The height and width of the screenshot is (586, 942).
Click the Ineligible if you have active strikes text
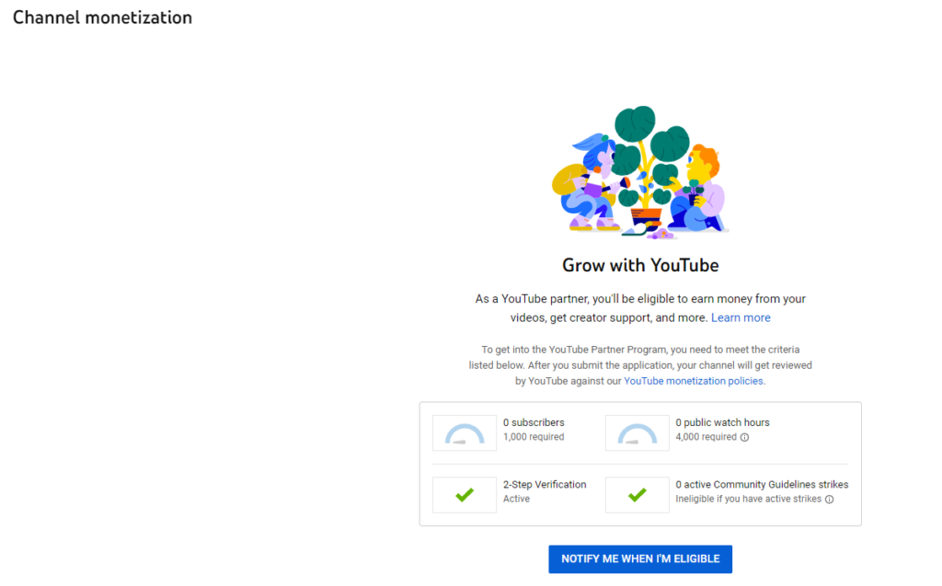[748, 499]
